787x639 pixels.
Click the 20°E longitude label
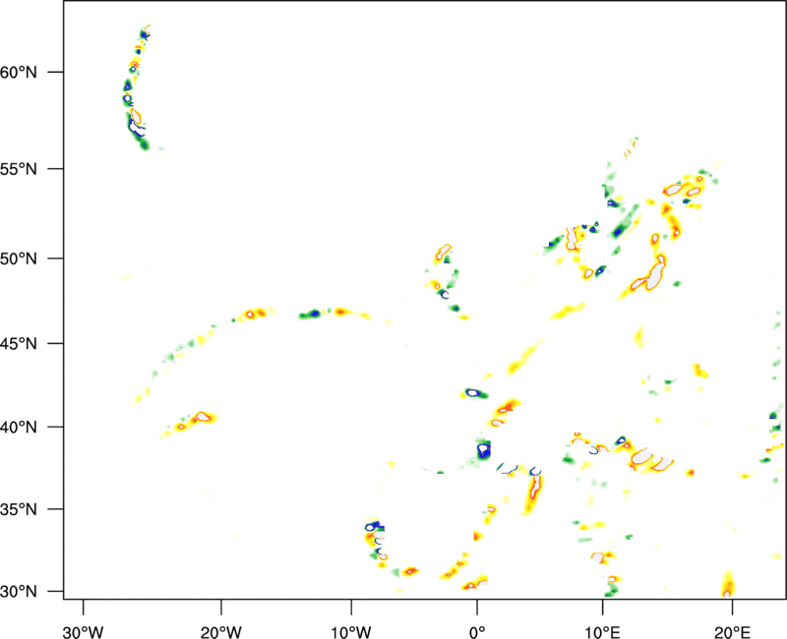coord(732,632)
